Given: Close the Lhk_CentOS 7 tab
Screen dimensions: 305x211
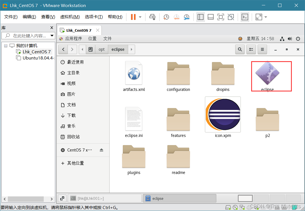Looking at the screenshot, I should (x=98, y=30).
